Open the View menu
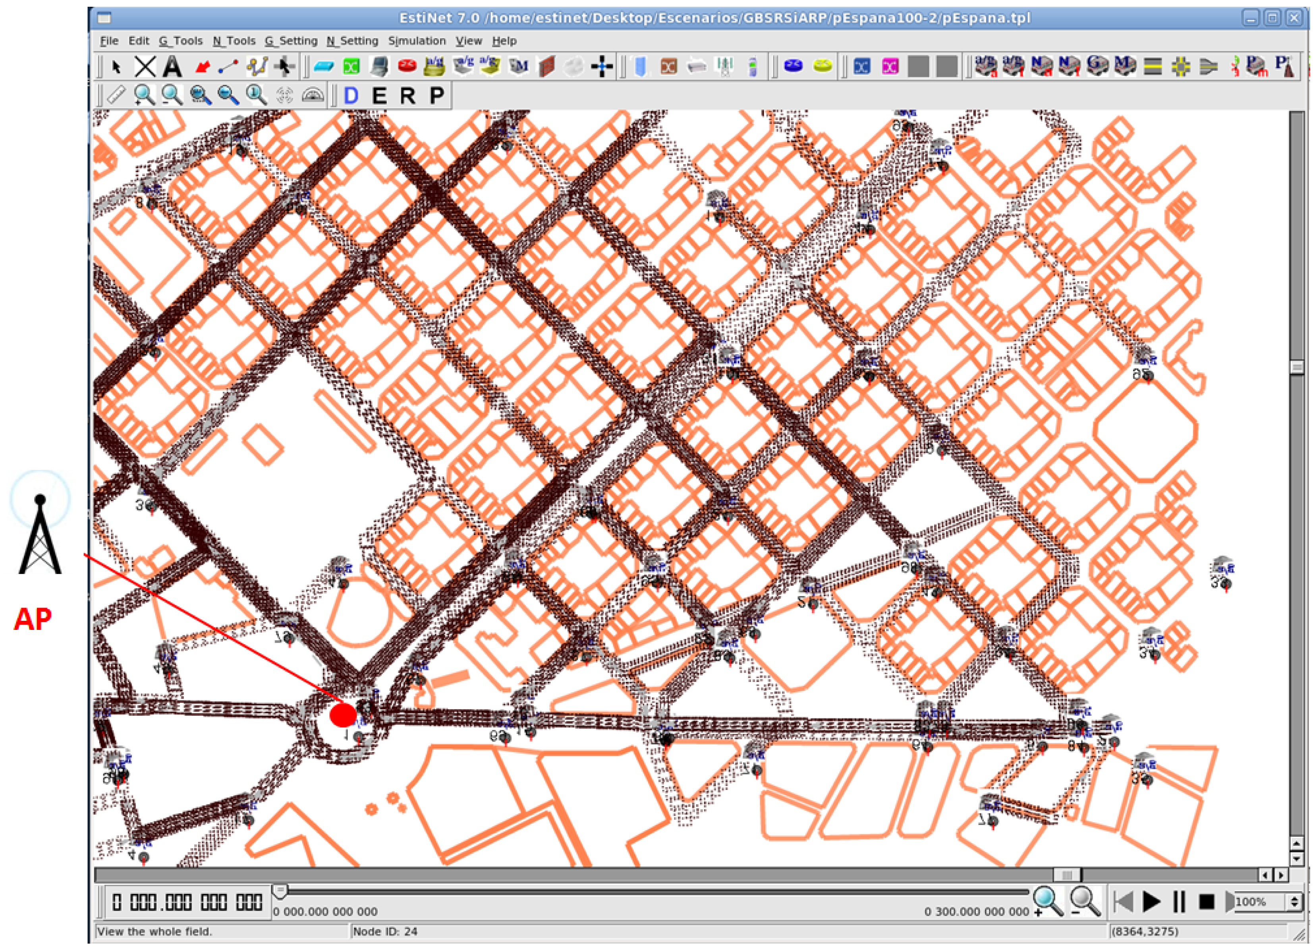The height and width of the screenshot is (948, 1313). (468, 41)
